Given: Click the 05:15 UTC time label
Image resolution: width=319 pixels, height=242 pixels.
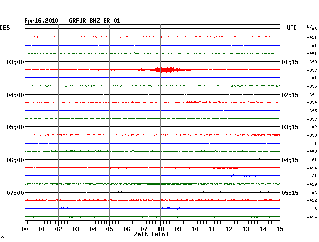Looking at the screenshot, I should point(290,193).
